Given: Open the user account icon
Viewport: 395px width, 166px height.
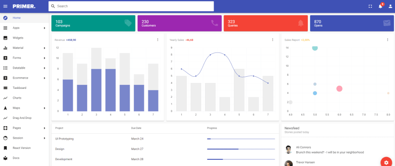Looking at the screenshot, I should [391, 6].
